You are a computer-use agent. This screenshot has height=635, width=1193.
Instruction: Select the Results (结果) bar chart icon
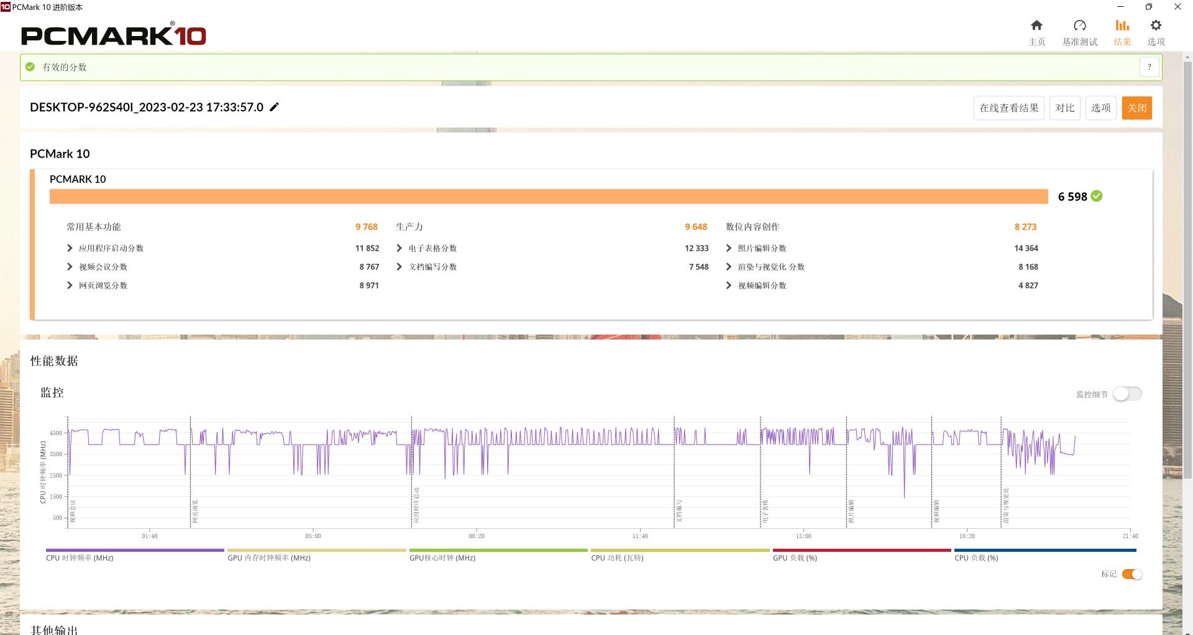(1122, 25)
